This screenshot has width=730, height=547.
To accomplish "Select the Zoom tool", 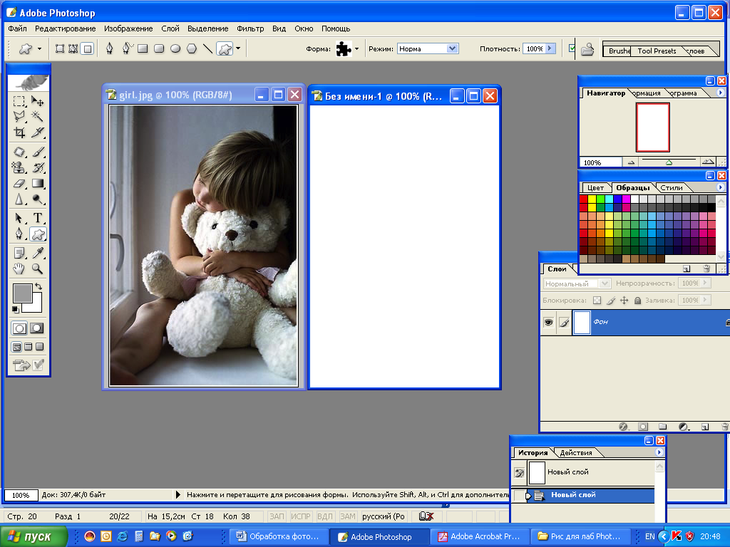I will 37,269.
